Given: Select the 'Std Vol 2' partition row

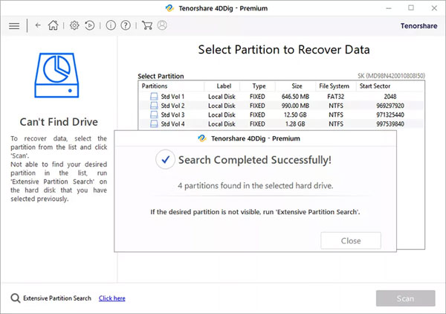Looking at the screenshot, I should click(x=281, y=106).
